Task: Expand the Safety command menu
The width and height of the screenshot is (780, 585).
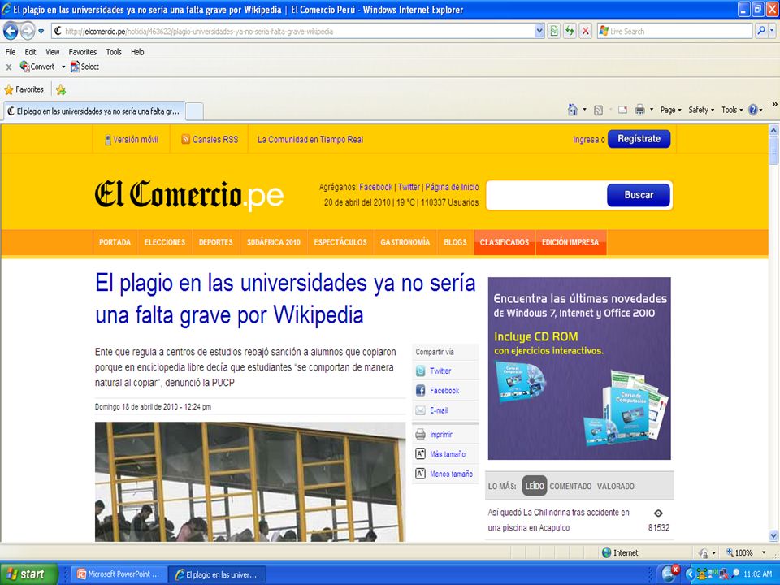Action: (701, 110)
